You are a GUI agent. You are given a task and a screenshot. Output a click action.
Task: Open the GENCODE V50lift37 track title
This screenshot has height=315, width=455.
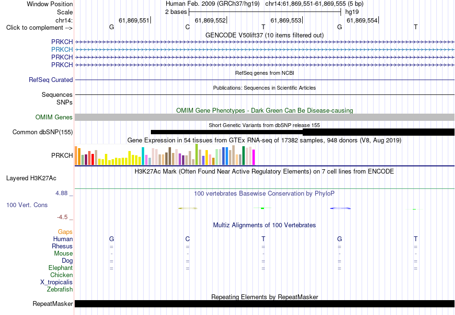point(264,35)
